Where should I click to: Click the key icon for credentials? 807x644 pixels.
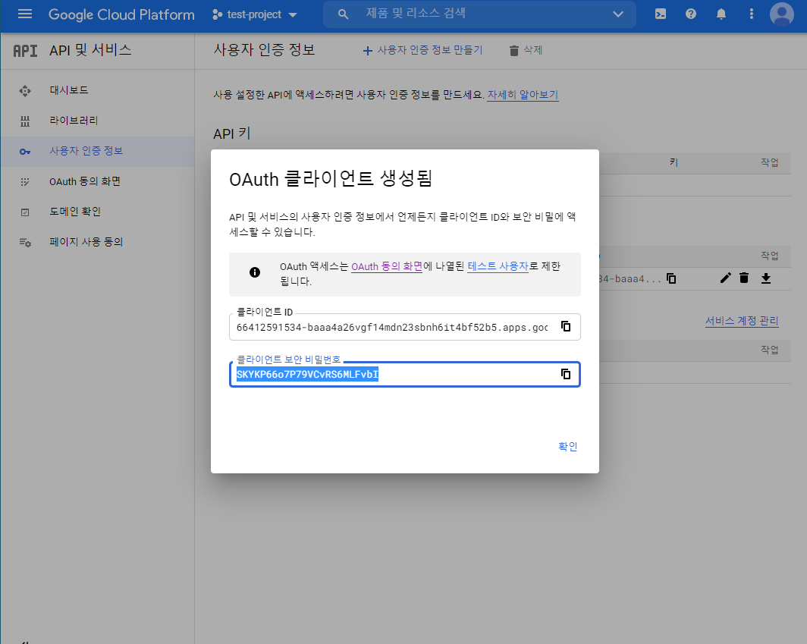click(25, 152)
